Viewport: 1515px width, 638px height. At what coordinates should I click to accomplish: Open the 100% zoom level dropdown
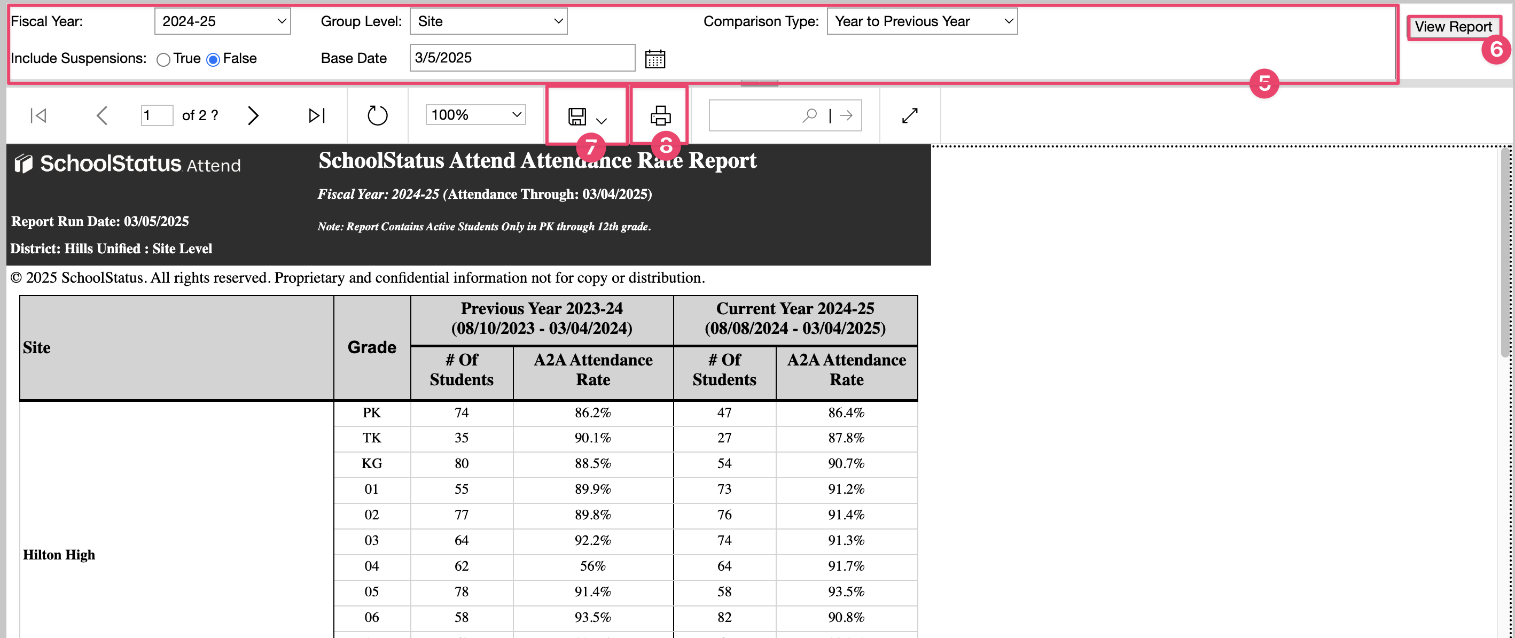tap(475, 115)
